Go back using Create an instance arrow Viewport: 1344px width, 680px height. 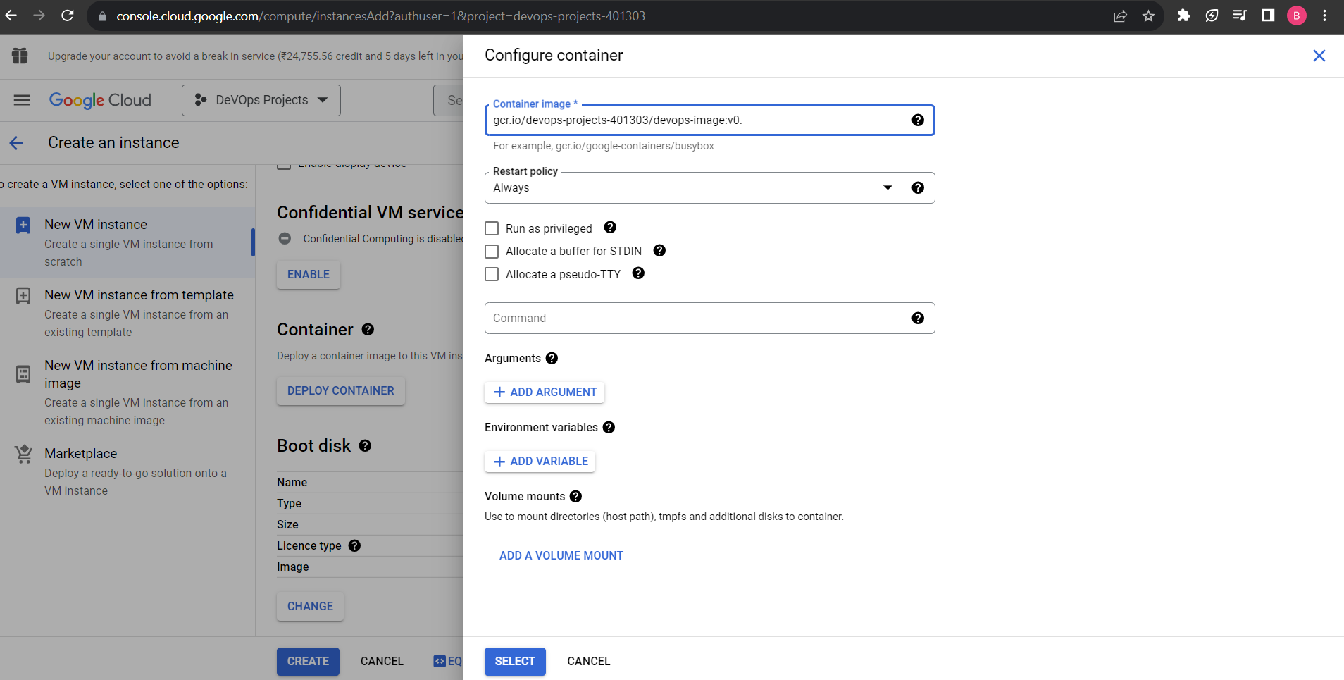pyautogui.click(x=17, y=143)
